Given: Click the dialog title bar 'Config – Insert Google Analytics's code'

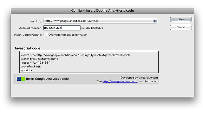Looking at the screenshot, I should (102, 10).
